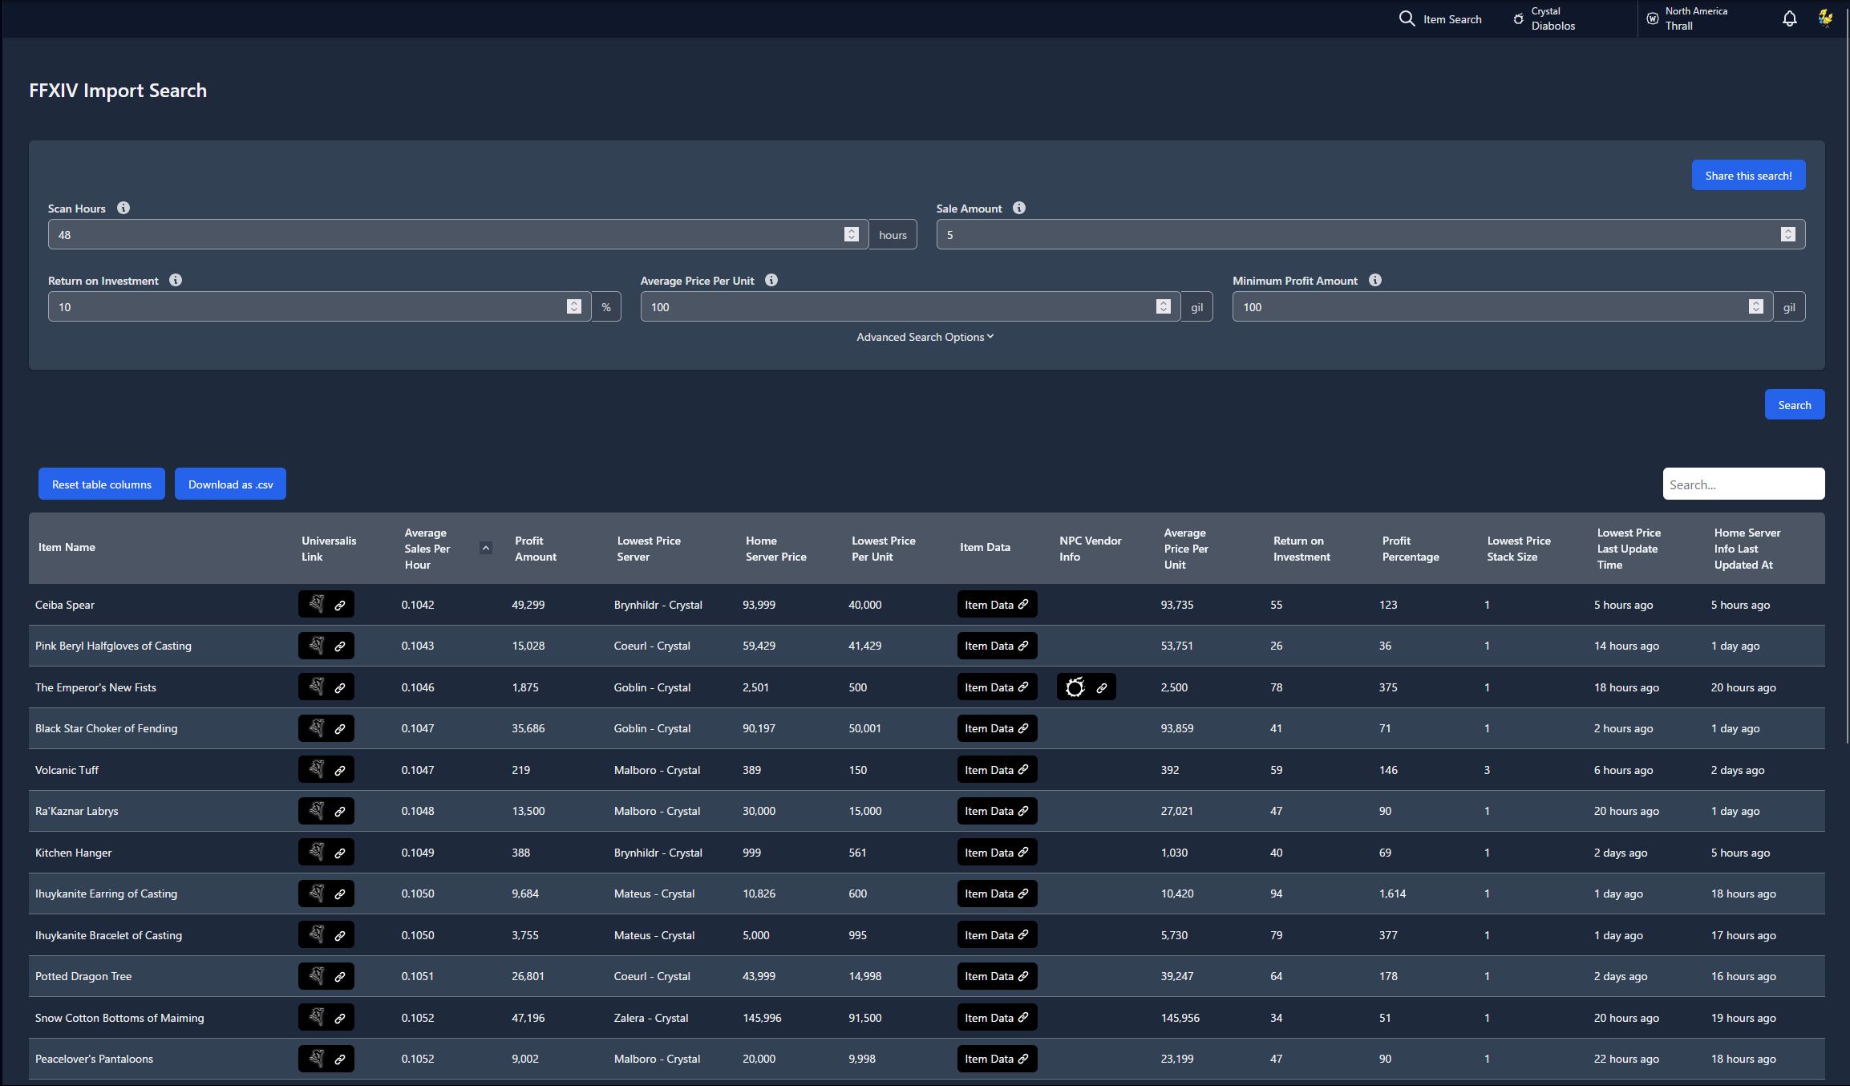Toggle Average Sales Per Hour sort arrow
Viewport: 1850px width, 1086px height.
(485, 548)
